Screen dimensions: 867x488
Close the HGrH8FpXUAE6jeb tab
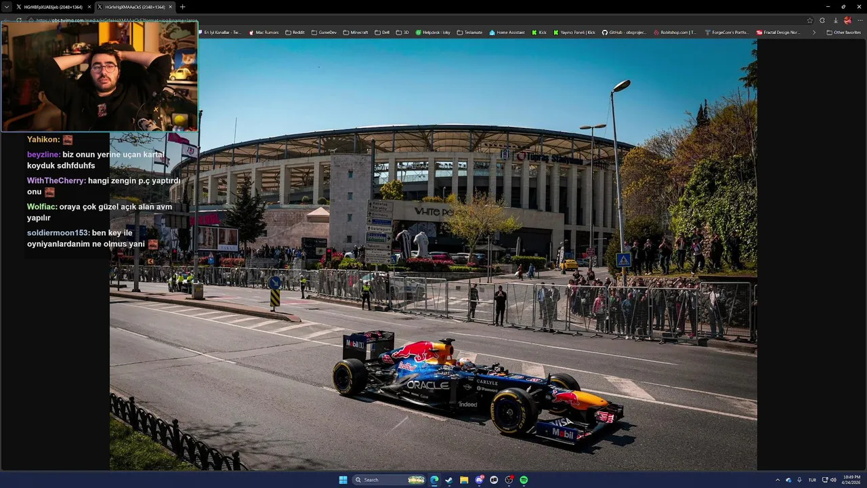[x=89, y=7]
